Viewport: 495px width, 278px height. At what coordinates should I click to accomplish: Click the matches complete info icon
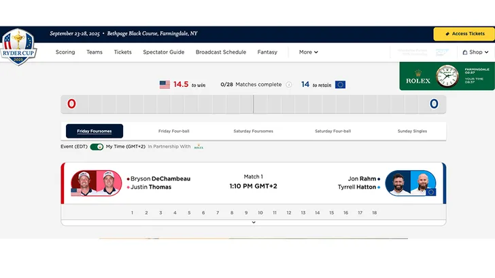[289, 85]
